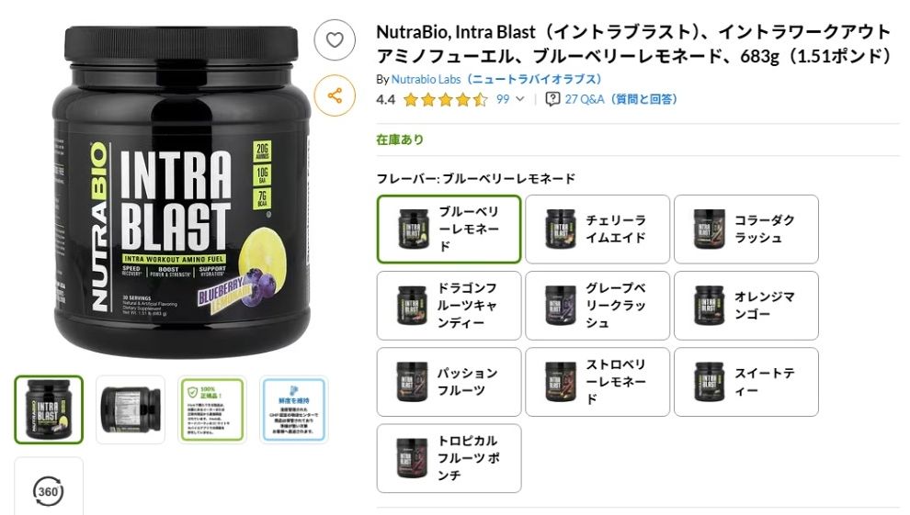Open the 27 Q&A link
The width and height of the screenshot is (910, 515).
[621, 99]
